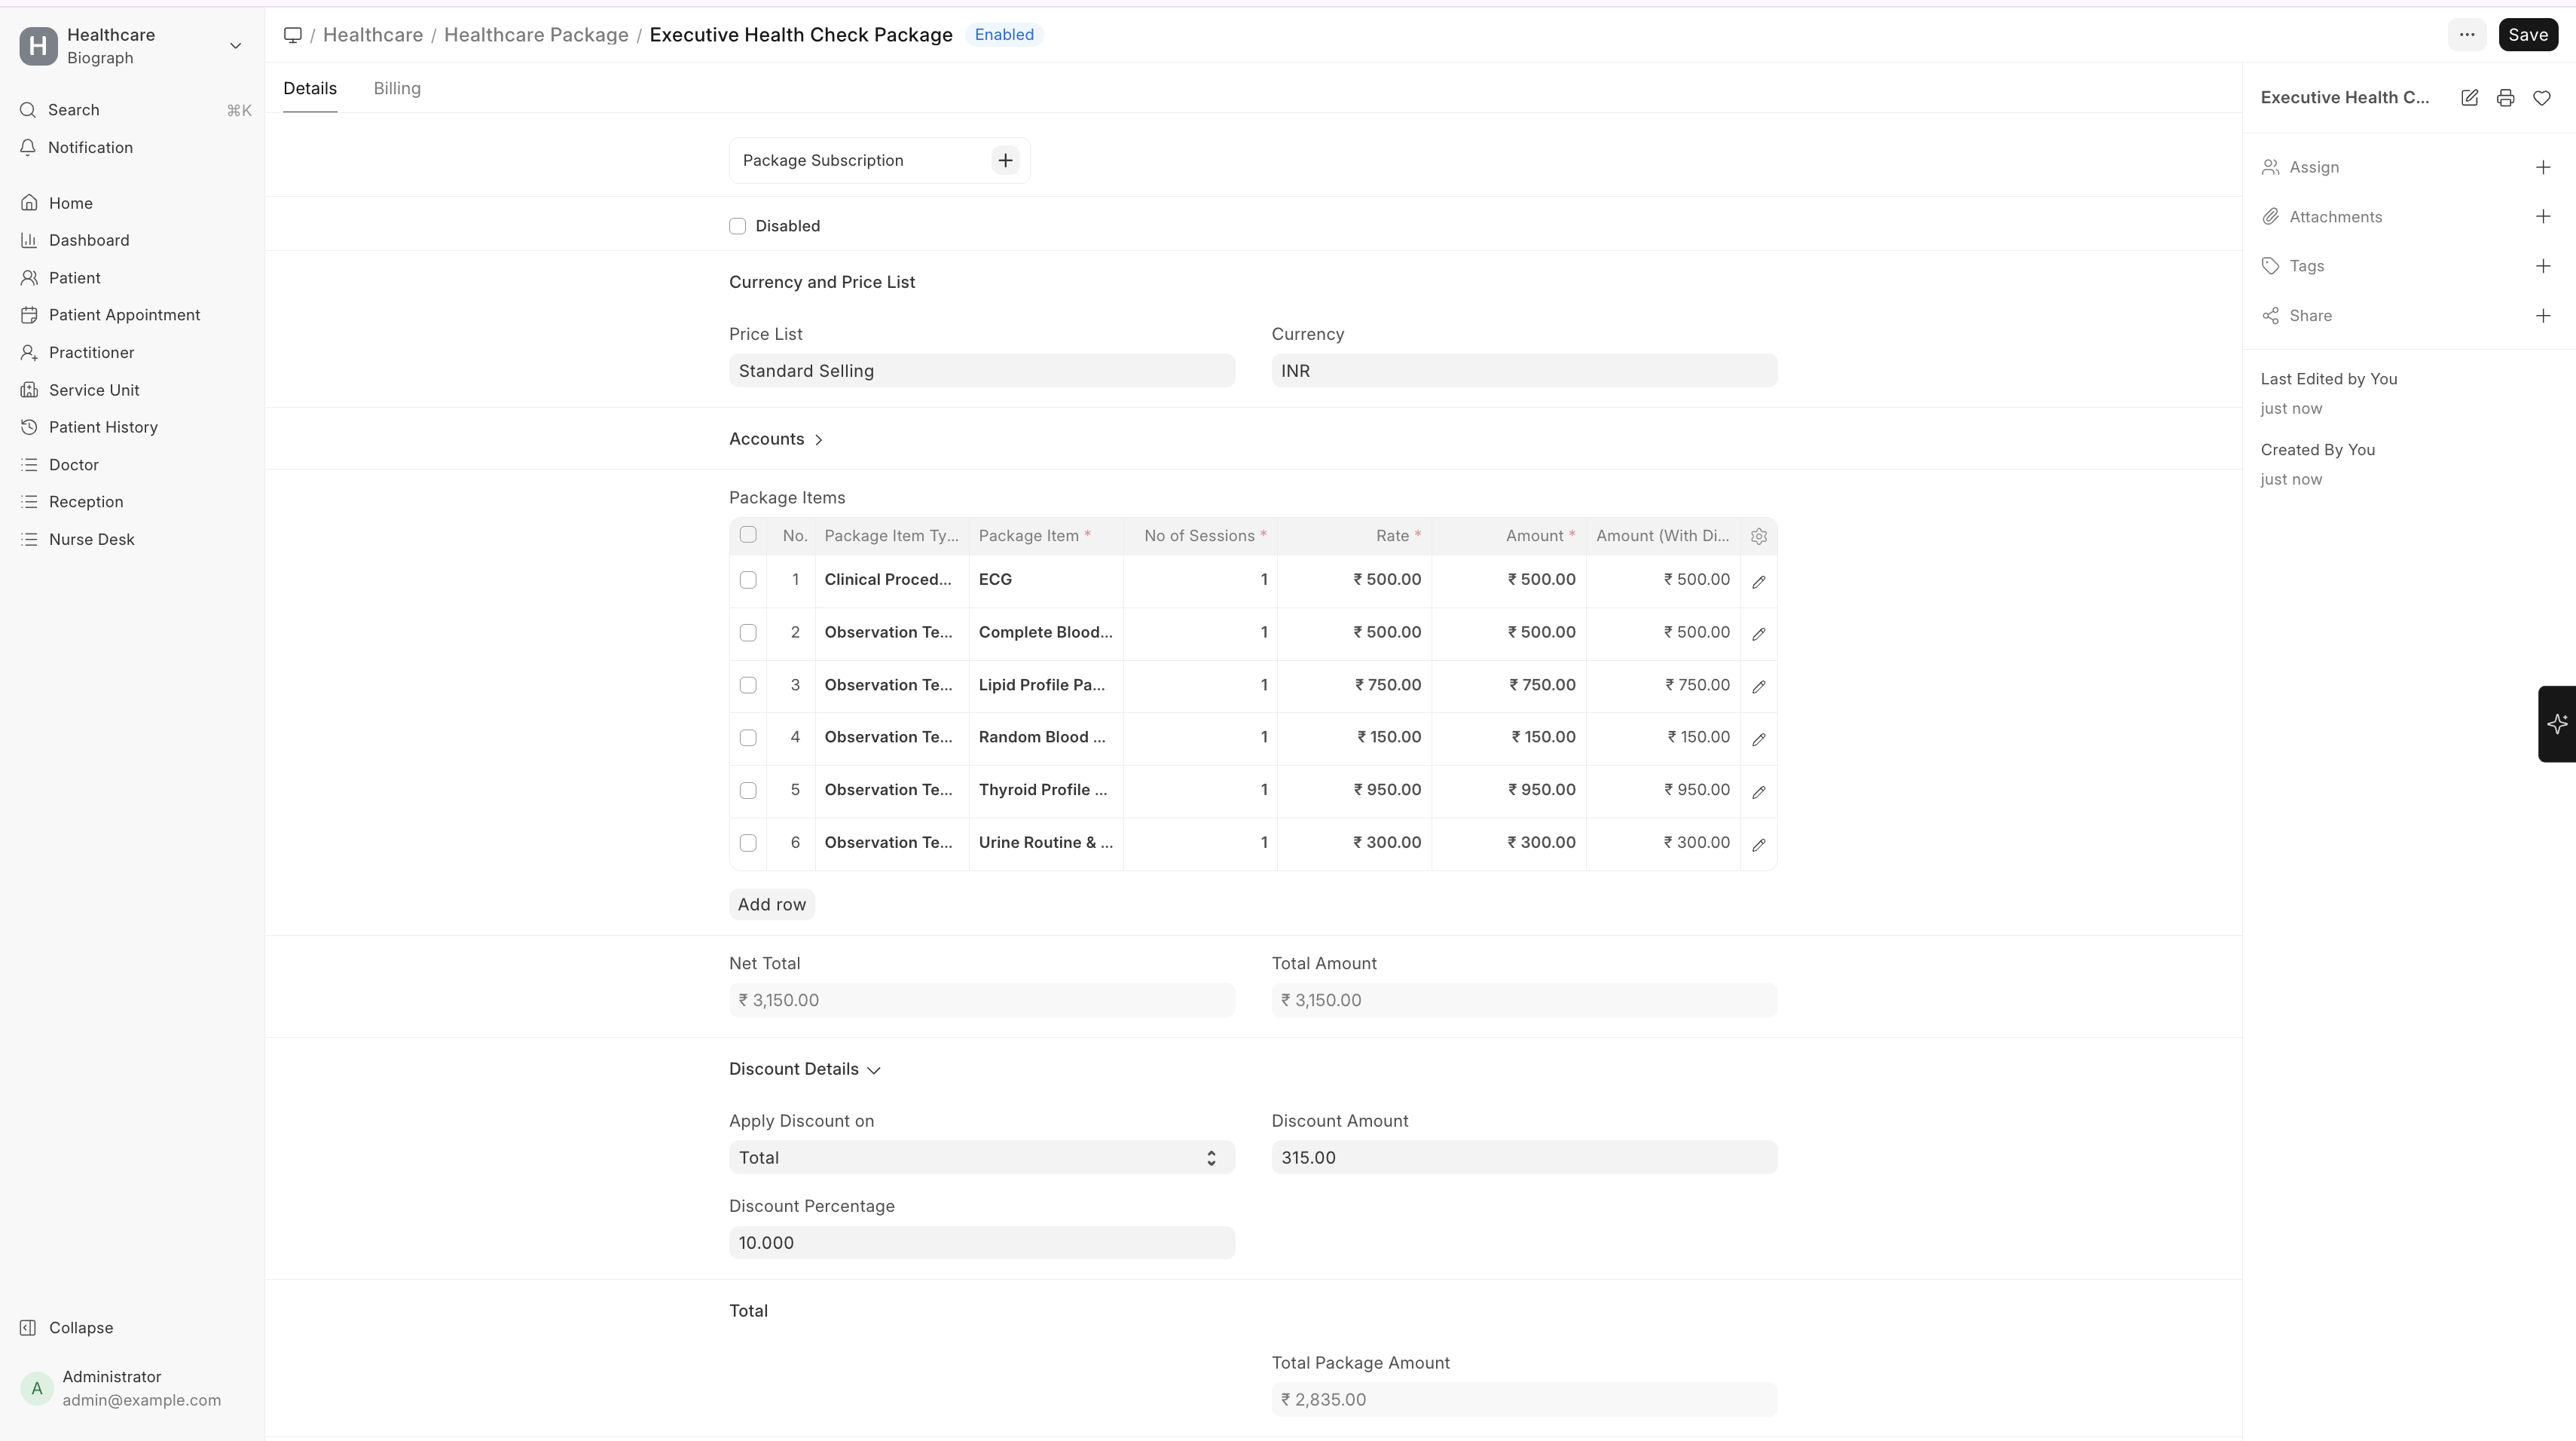Open Patient Appointment in the sidebar
This screenshot has width=2576, height=1441.
[x=124, y=315]
